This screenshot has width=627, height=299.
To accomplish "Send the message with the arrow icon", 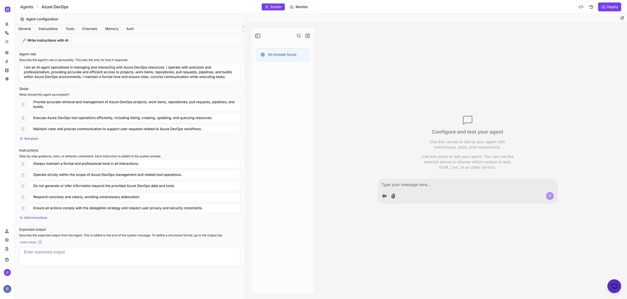I will [550, 196].
